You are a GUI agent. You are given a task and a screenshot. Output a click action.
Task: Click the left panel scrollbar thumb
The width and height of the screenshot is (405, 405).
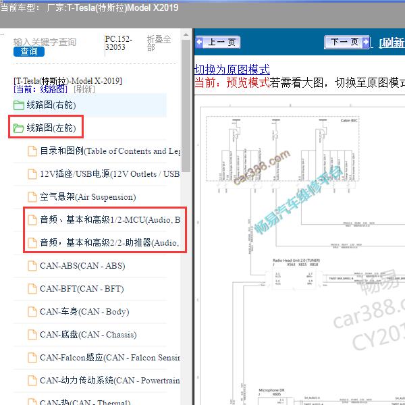click(x=186, y=106)
